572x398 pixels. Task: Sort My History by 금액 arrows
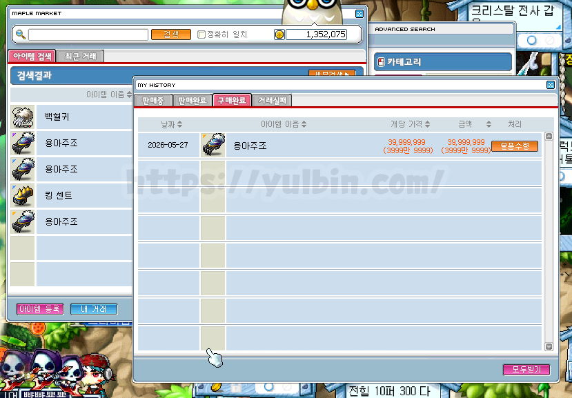click(489, 124)
